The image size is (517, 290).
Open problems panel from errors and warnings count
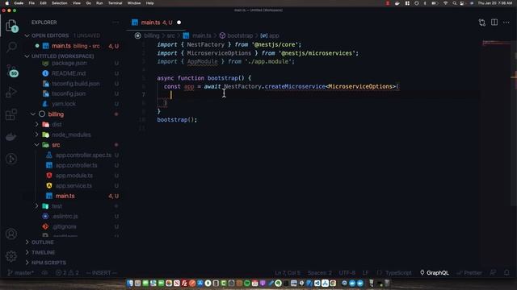click(67, 272)
